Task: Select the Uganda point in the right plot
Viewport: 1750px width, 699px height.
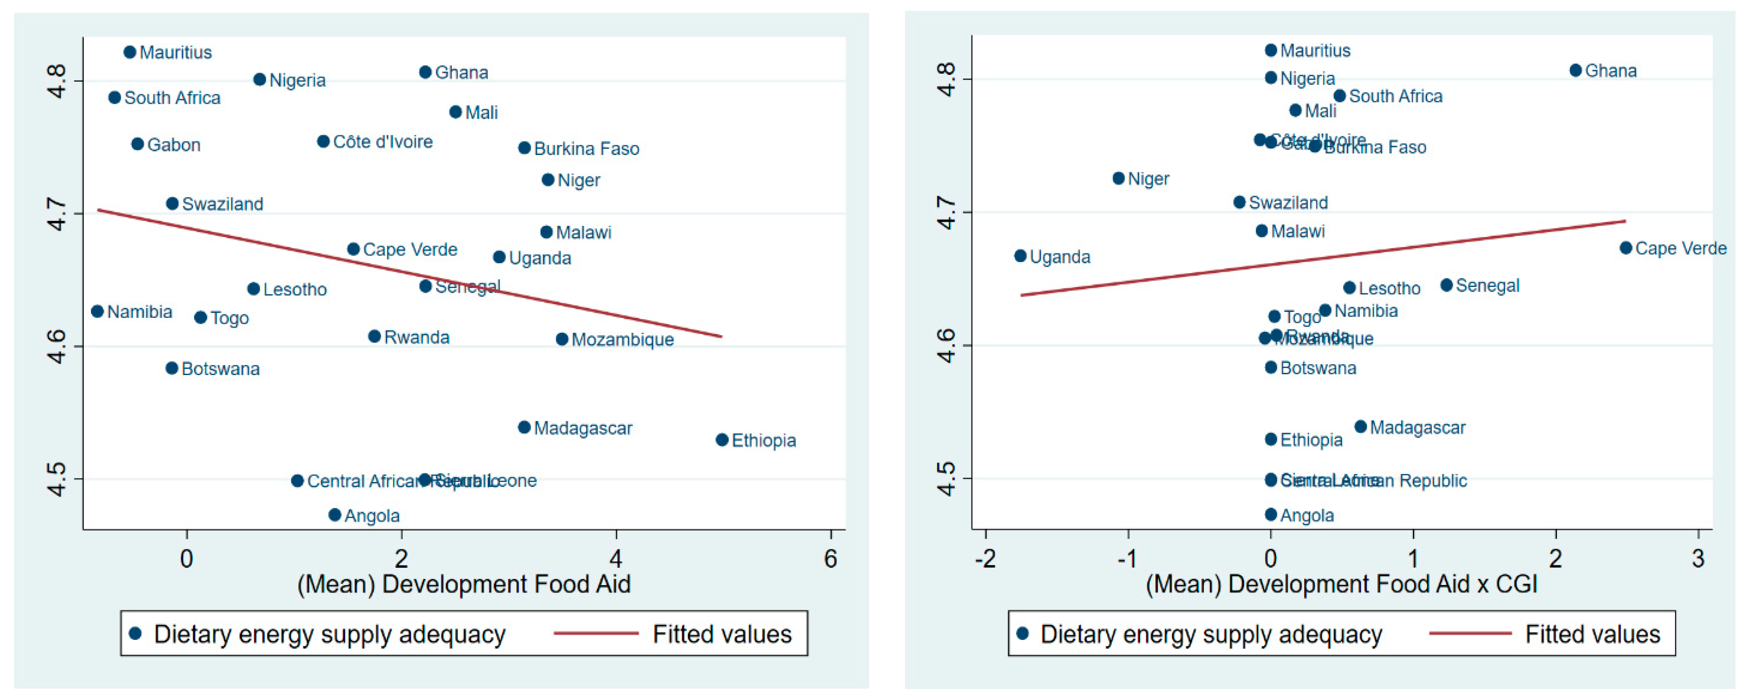Action: 1020,256
